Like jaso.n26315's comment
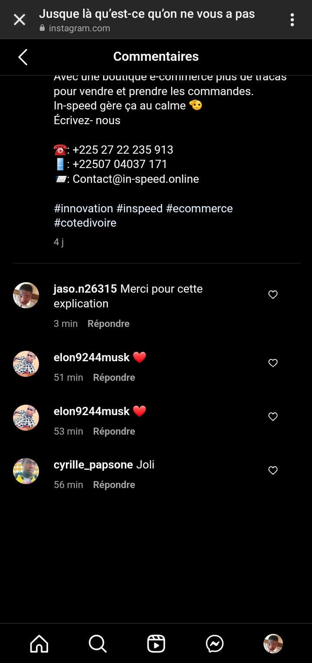 pos(273,295)
